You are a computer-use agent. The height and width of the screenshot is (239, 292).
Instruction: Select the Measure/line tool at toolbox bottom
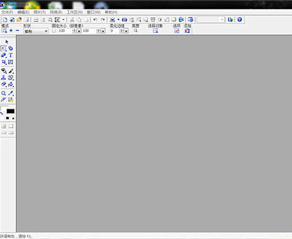pyautogui.click(x=4, y=100)
